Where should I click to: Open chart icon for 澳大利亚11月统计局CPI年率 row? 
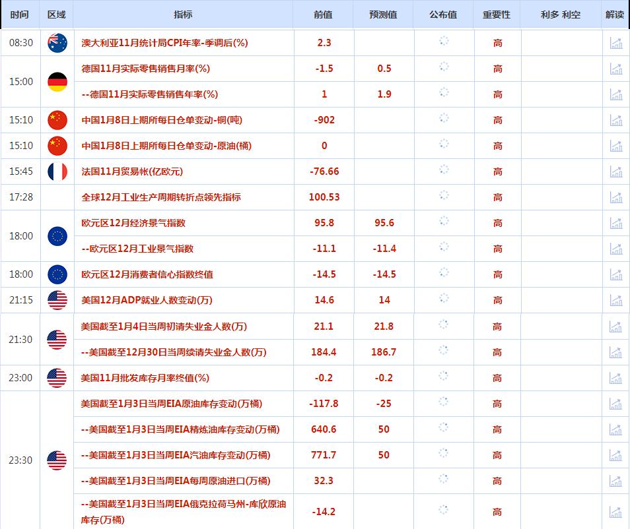click(x=616, y=43)
